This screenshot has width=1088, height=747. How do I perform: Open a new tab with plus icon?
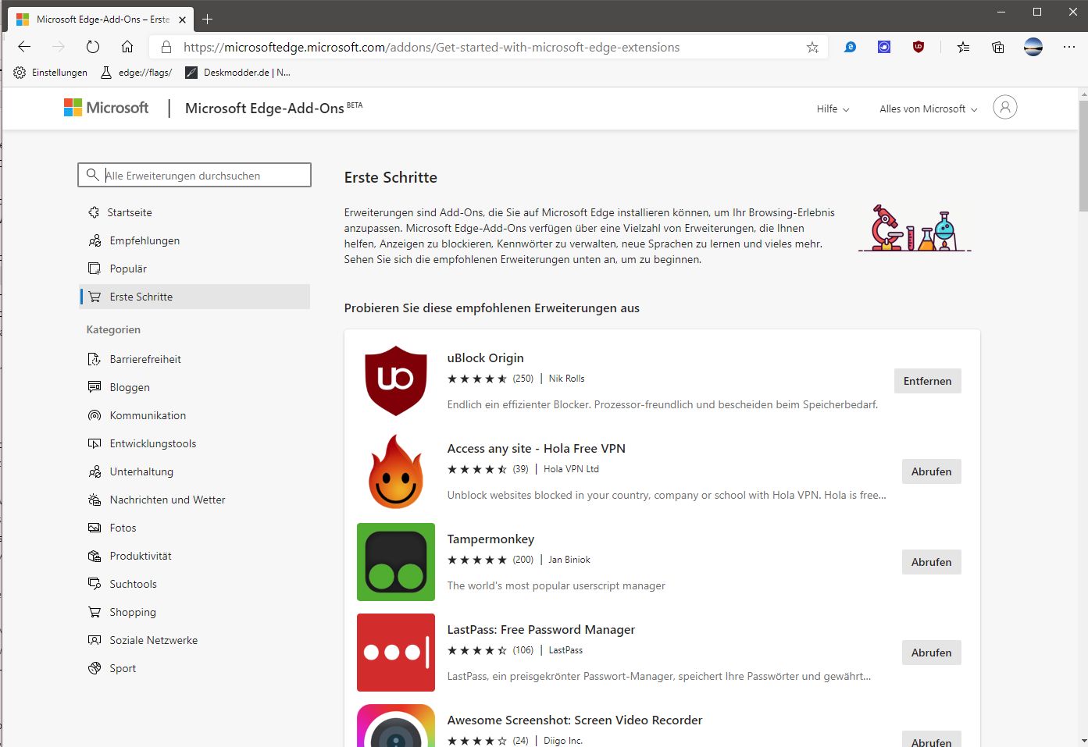208,19
